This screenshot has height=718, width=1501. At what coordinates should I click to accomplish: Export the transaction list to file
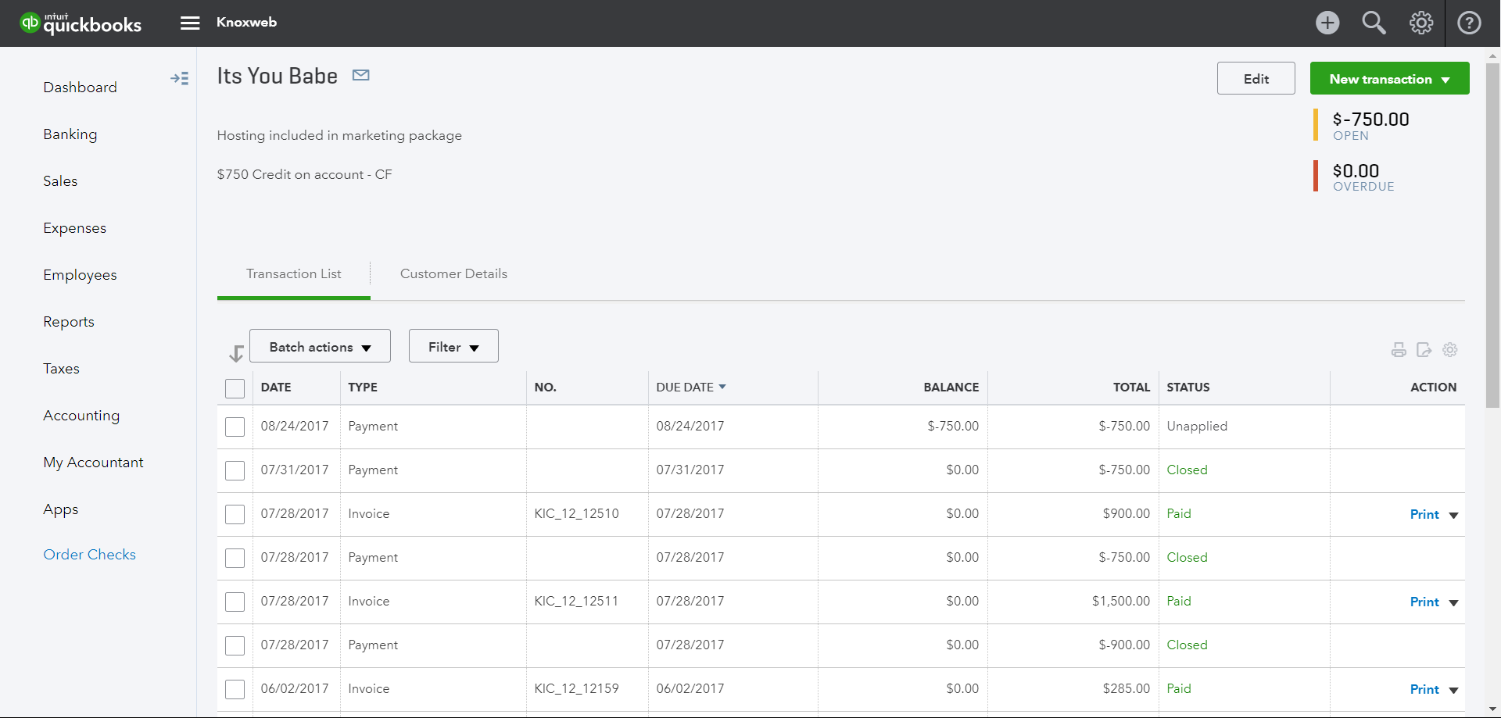(1424, 350)
